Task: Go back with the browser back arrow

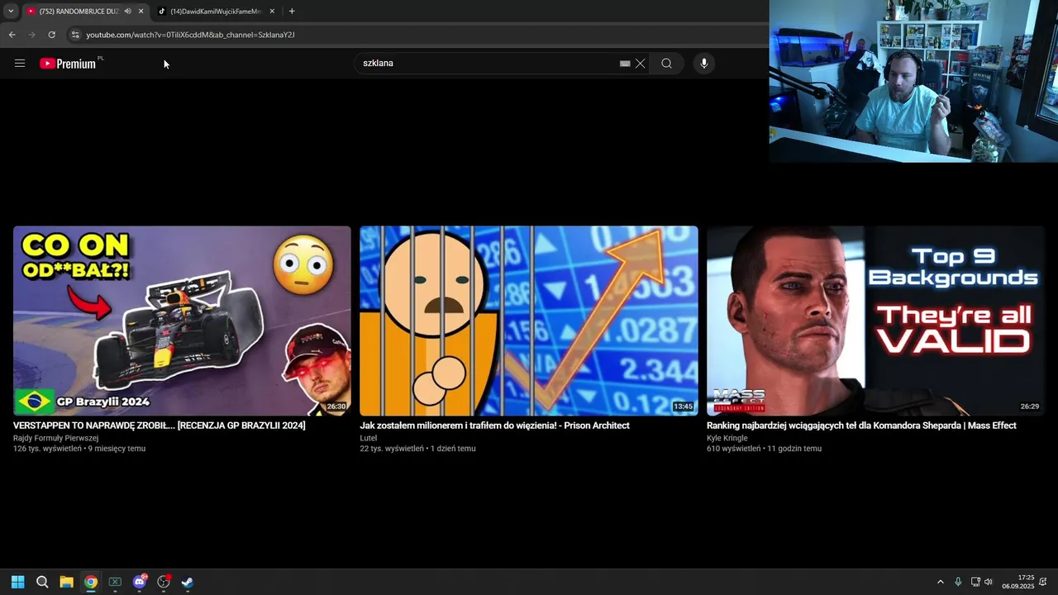Action: tap(12, 35)
